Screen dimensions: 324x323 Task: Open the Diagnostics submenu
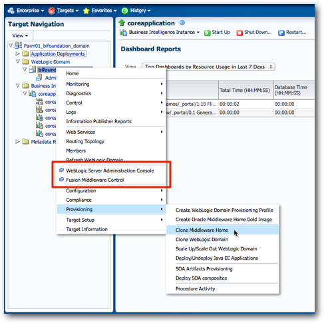click(111, 93)
